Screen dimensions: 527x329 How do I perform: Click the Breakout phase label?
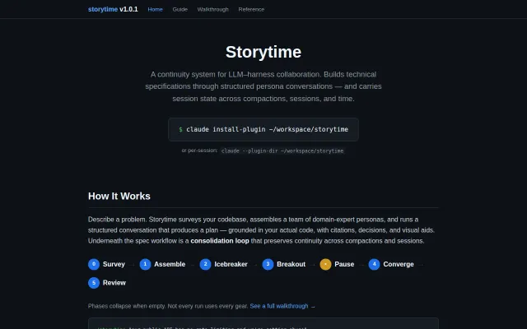point(291,264)
